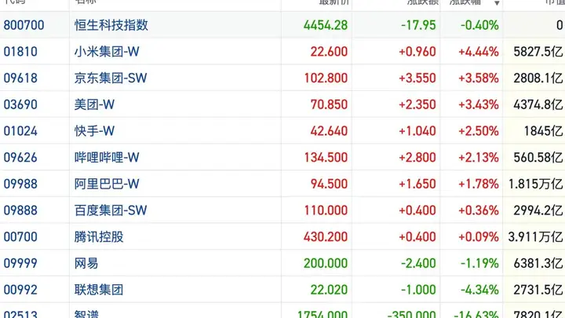Screen dimensions: 565x318
Task: Click the -1.19% change percent
Action: click(479, 263)
